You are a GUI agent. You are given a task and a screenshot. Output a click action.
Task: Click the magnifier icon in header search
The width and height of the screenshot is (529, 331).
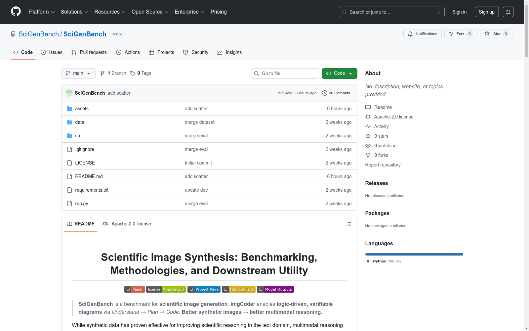pos(345,12)
